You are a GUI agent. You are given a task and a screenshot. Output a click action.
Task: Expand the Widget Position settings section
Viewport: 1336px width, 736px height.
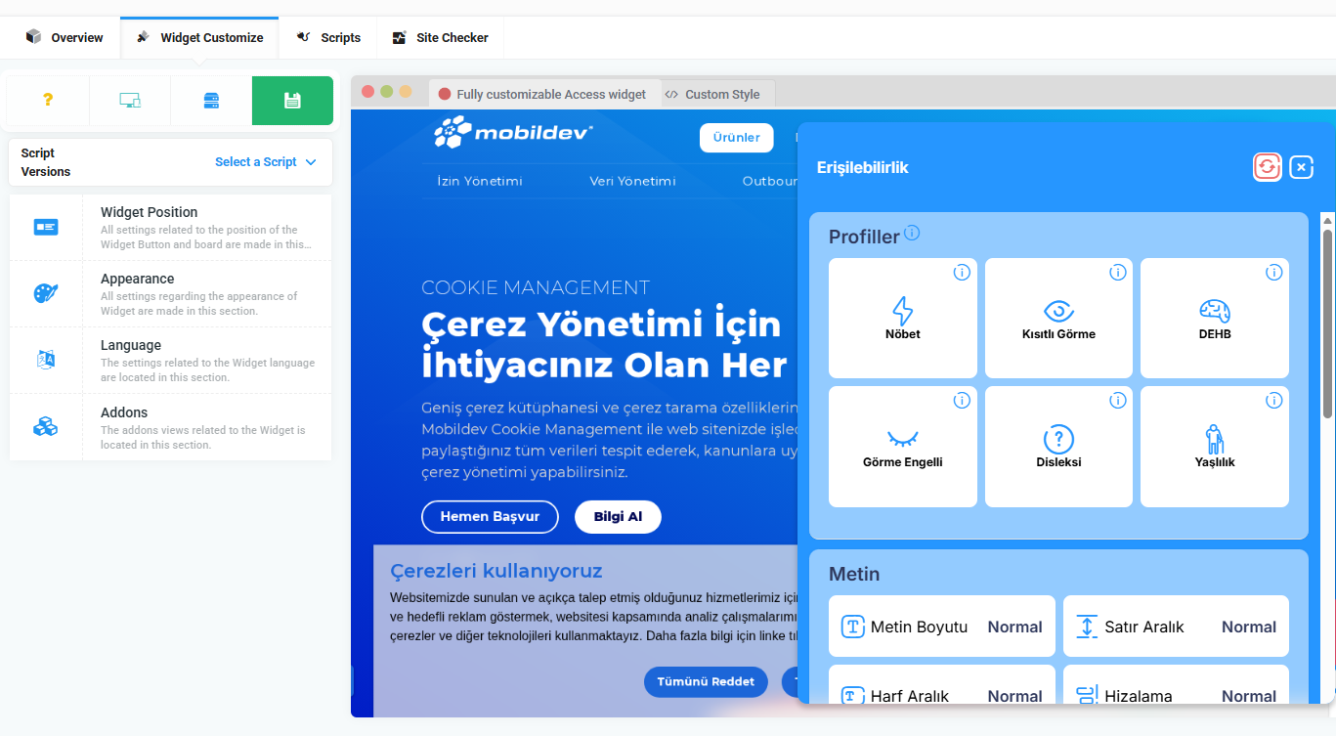pyautogui.click(x=171, y=228)
